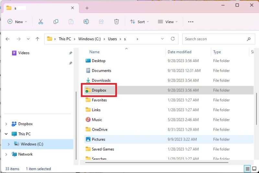Screen dimensions: 259x173
Task: Go up one folder level arrow
Action: point(38,39)
